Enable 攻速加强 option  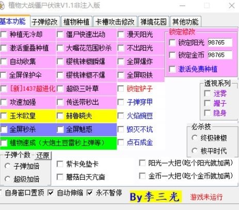pos(4,102)
